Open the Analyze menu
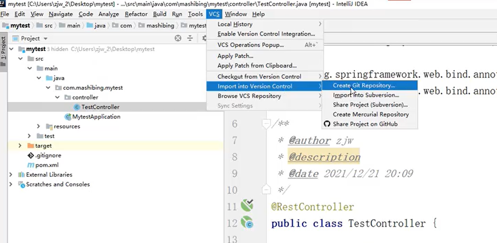Viewport: 497px width, 243px height. click(x=109, y=14)
